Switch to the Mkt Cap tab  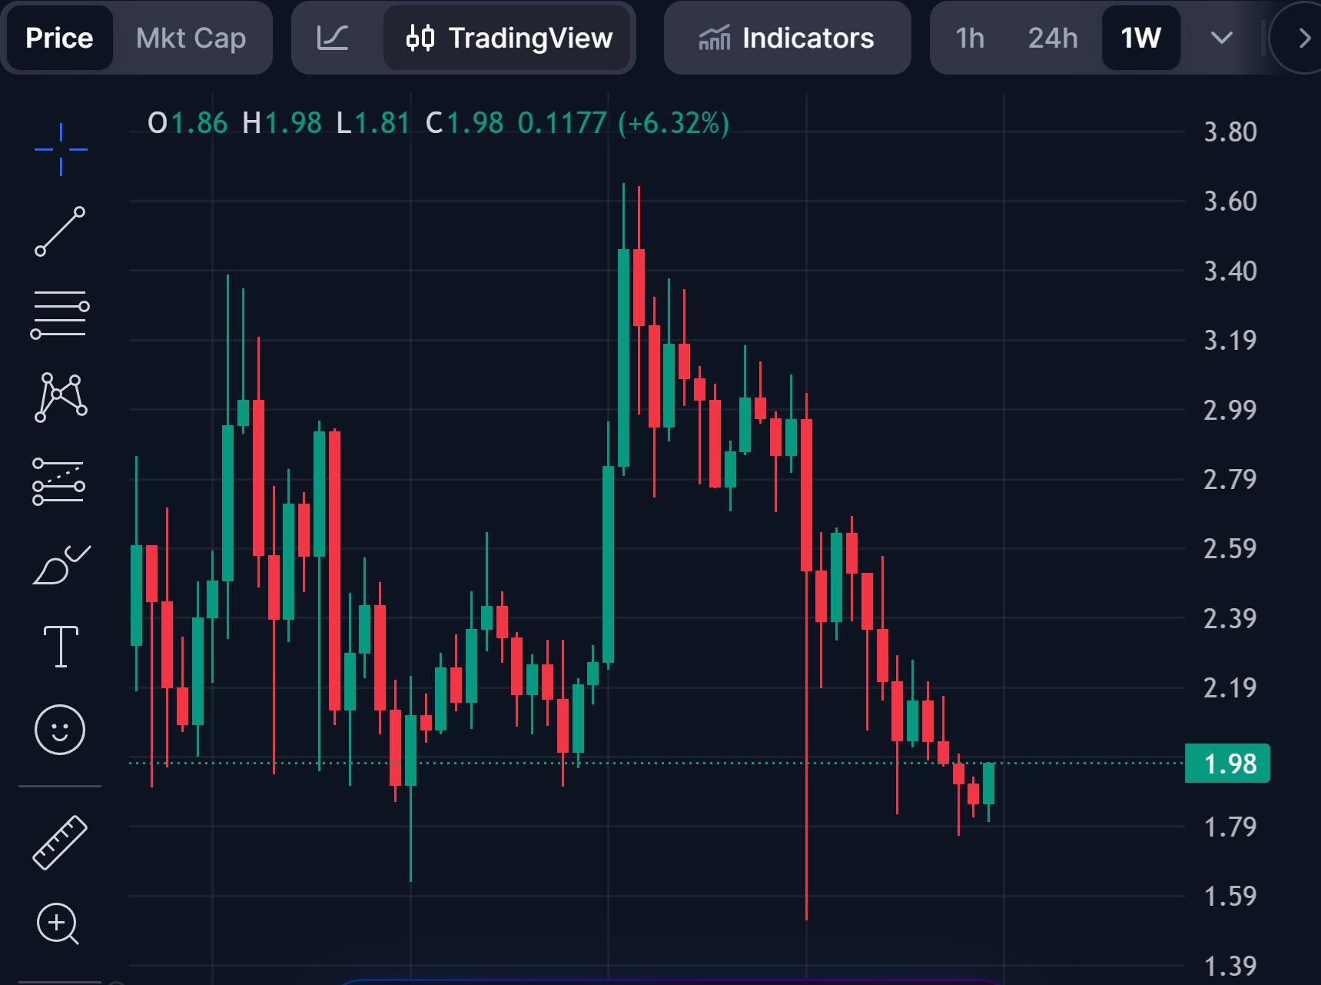click(191, 38)
